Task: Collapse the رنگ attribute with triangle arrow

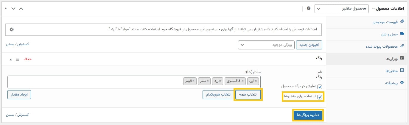Action: (11, 59)
